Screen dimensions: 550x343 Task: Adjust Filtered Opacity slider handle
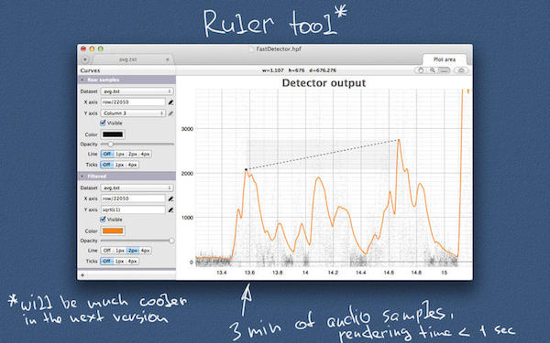tap(171, 241)
